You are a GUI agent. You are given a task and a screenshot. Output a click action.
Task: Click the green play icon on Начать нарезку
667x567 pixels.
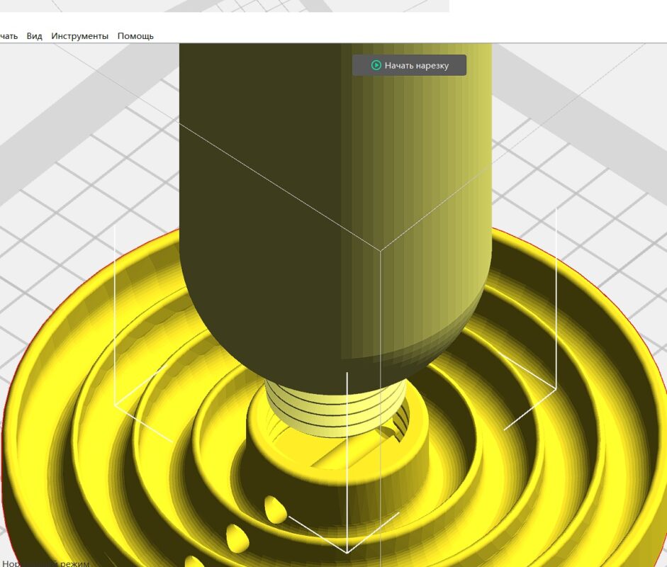point(376,65)
